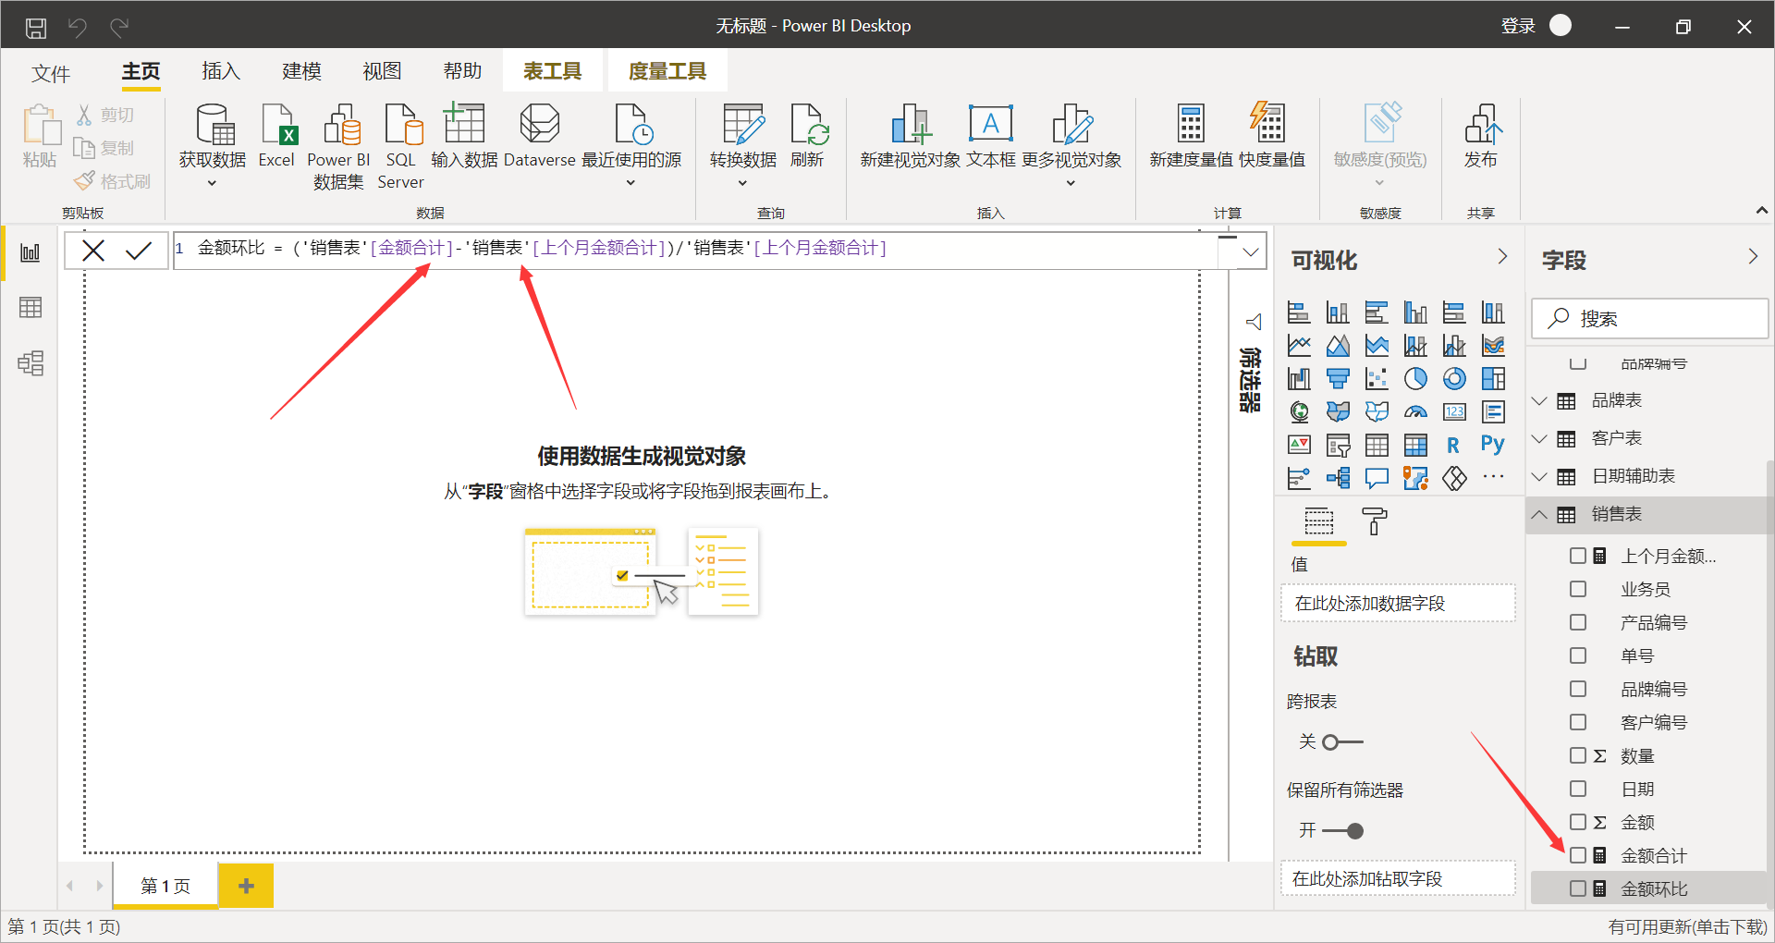Switch to 建模 tab
This screenshot has width=1775, height=943.
[301, 71]
